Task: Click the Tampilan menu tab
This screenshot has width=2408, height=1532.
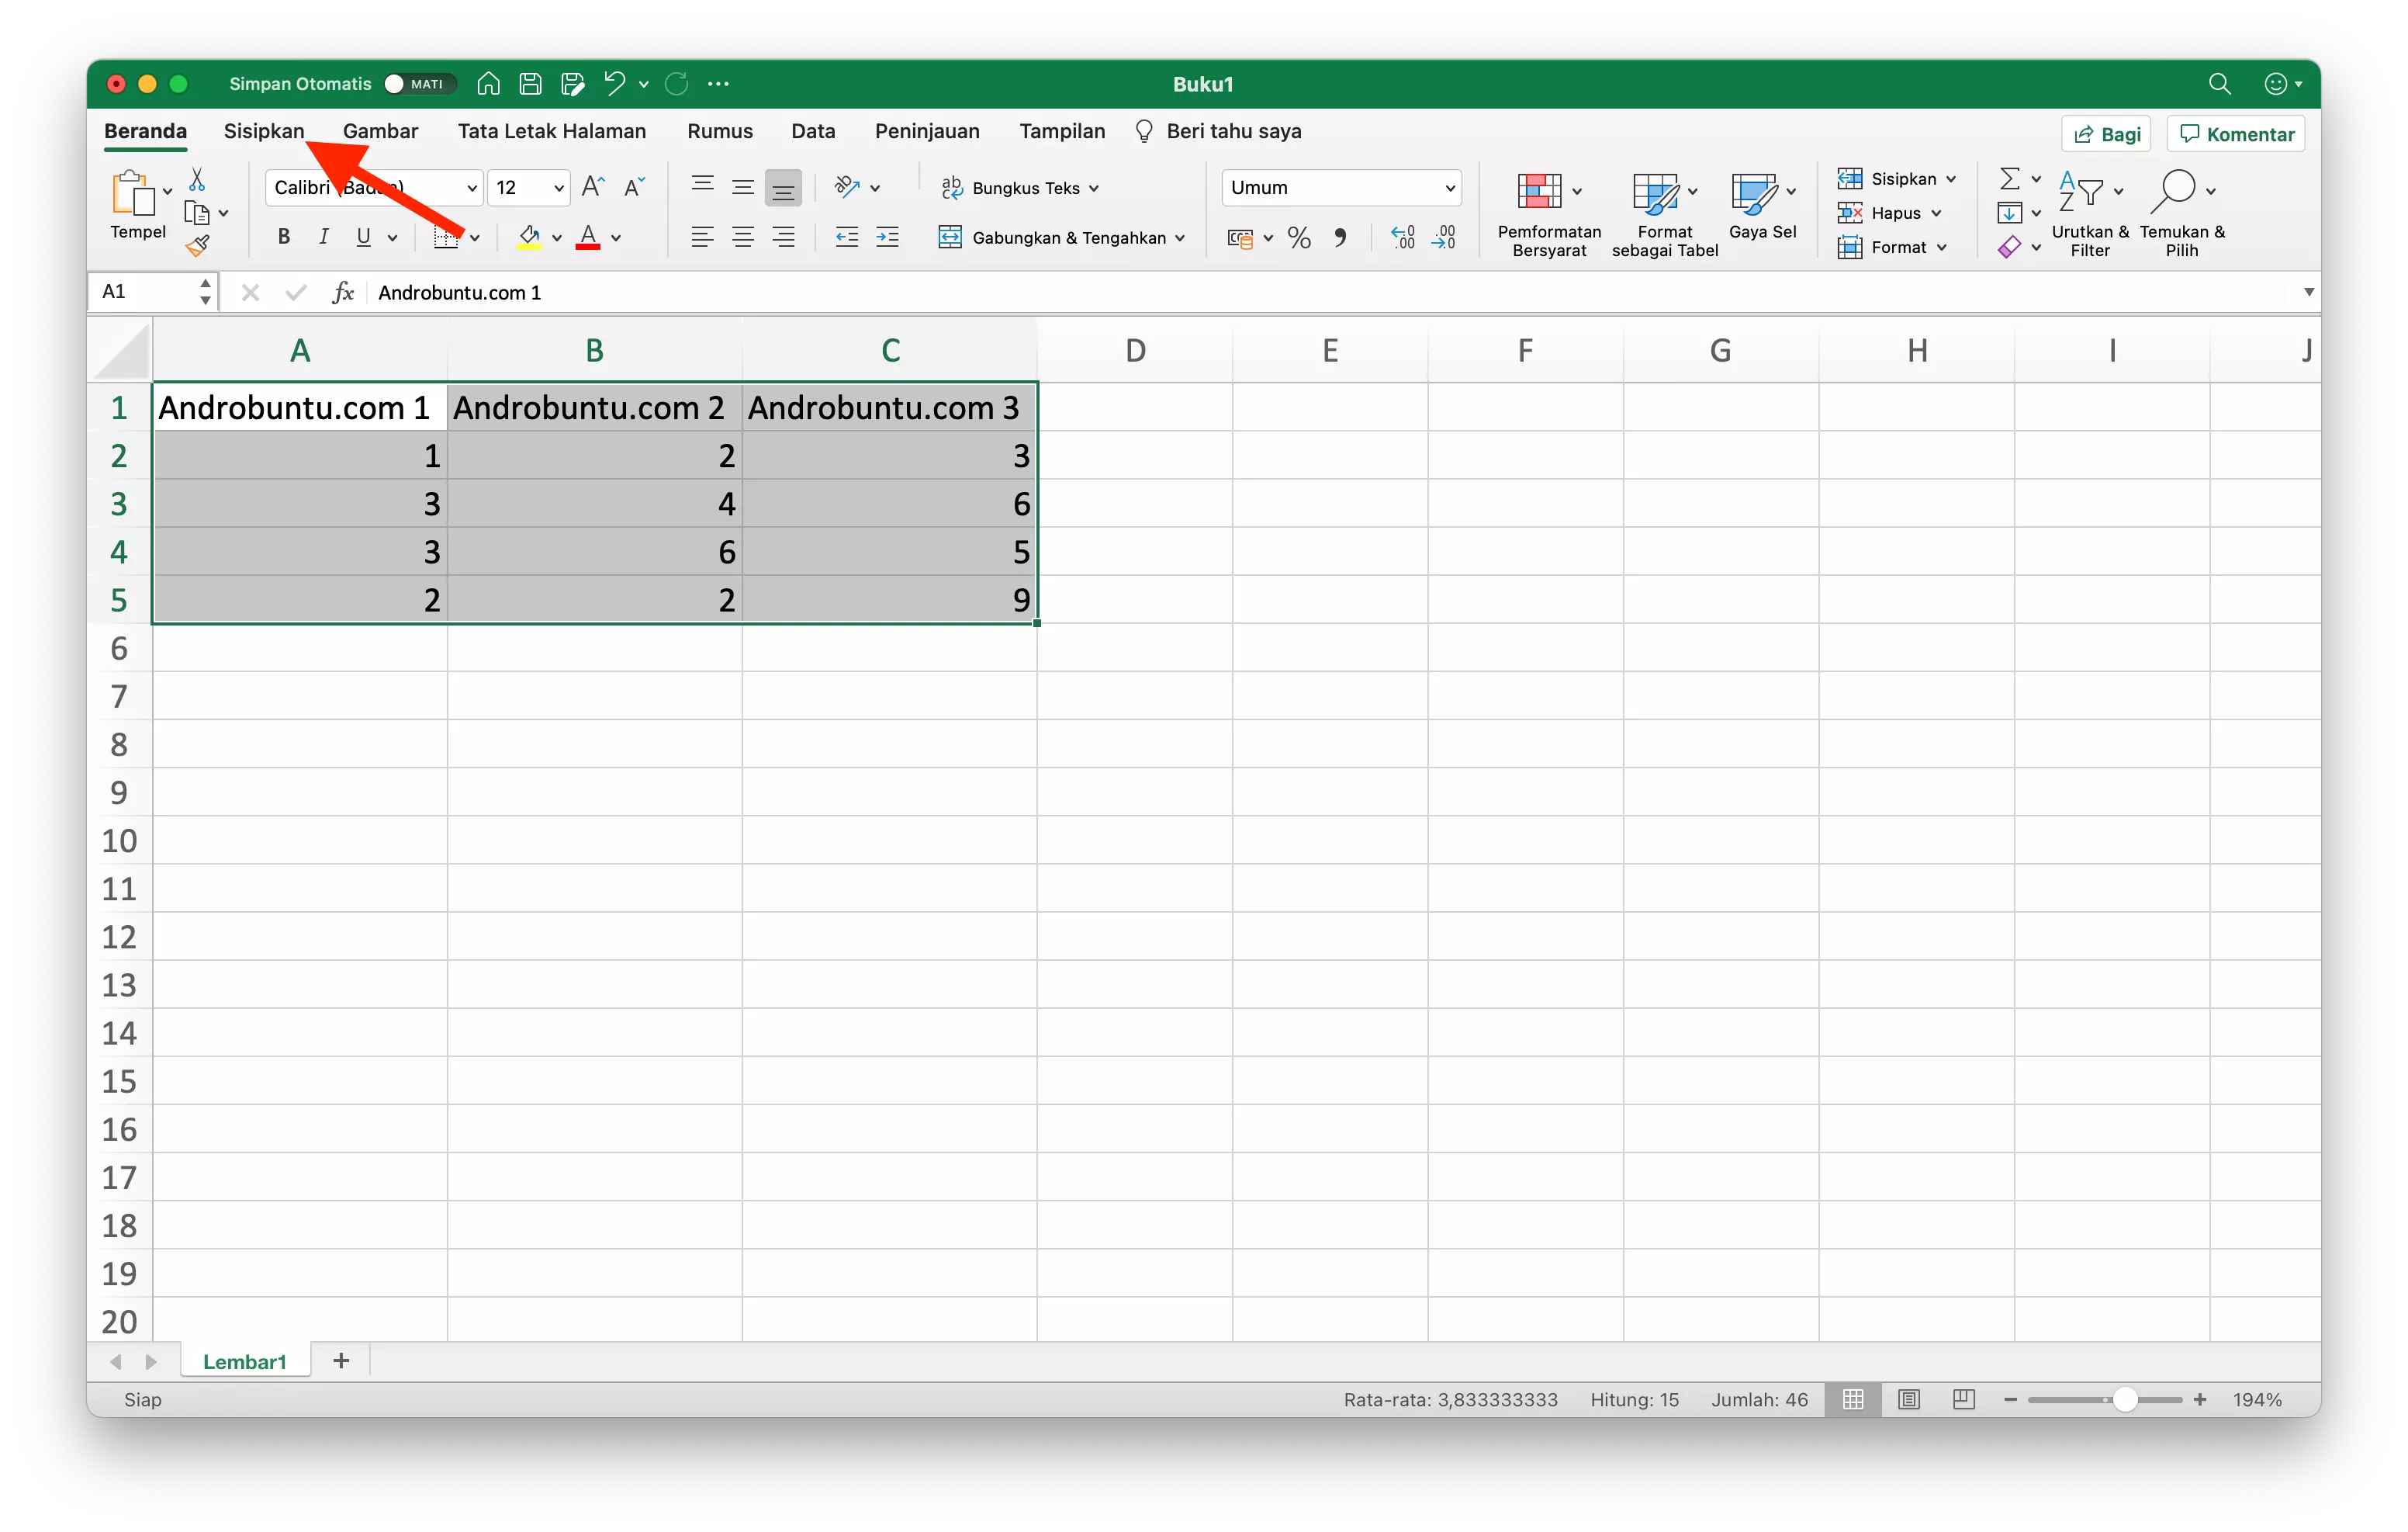Action: 1064,132
